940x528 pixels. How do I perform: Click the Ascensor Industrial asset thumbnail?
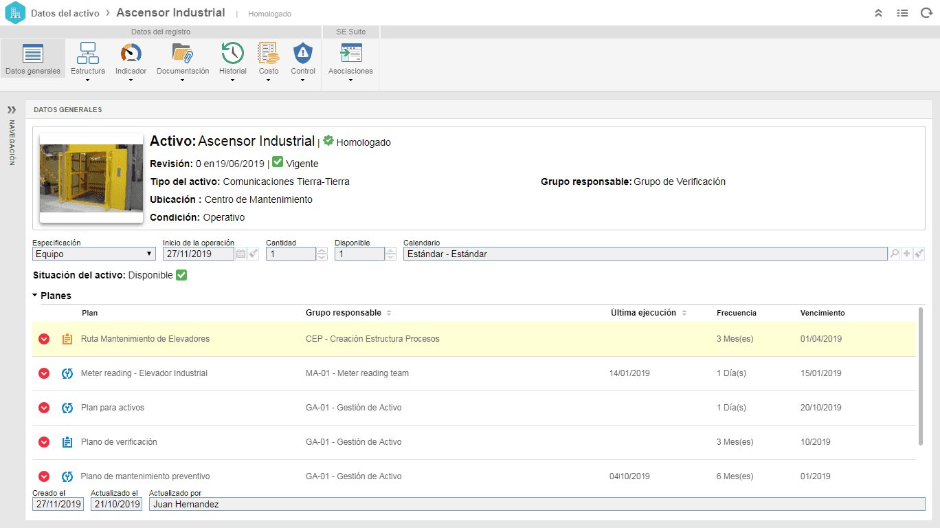click(x=91, y=178)
